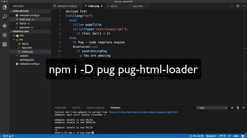Click the open preview icon in editor toolbar

coord(232,6)
